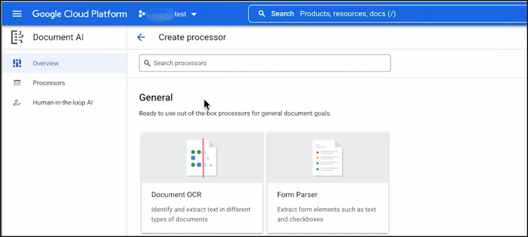528x237 pixels.
Task: Click the General section heading
Action: pyautogui.click(x=156, y=98)
